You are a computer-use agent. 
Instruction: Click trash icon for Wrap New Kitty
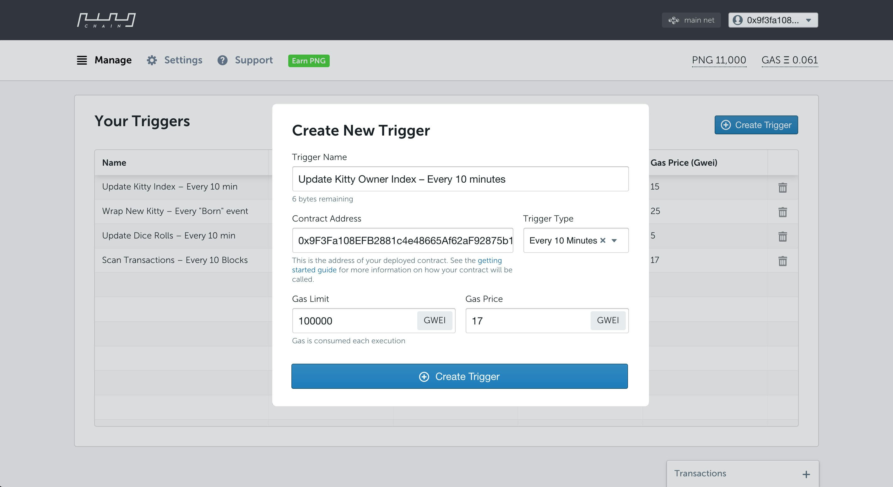click(x=782, y=212)
